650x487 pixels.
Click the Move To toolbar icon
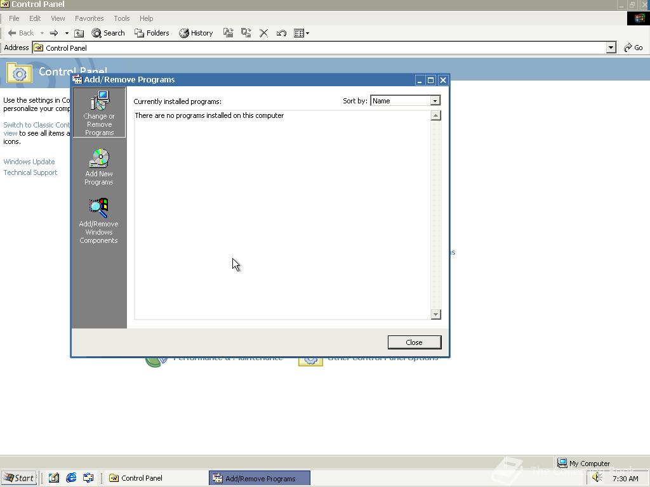228,33
